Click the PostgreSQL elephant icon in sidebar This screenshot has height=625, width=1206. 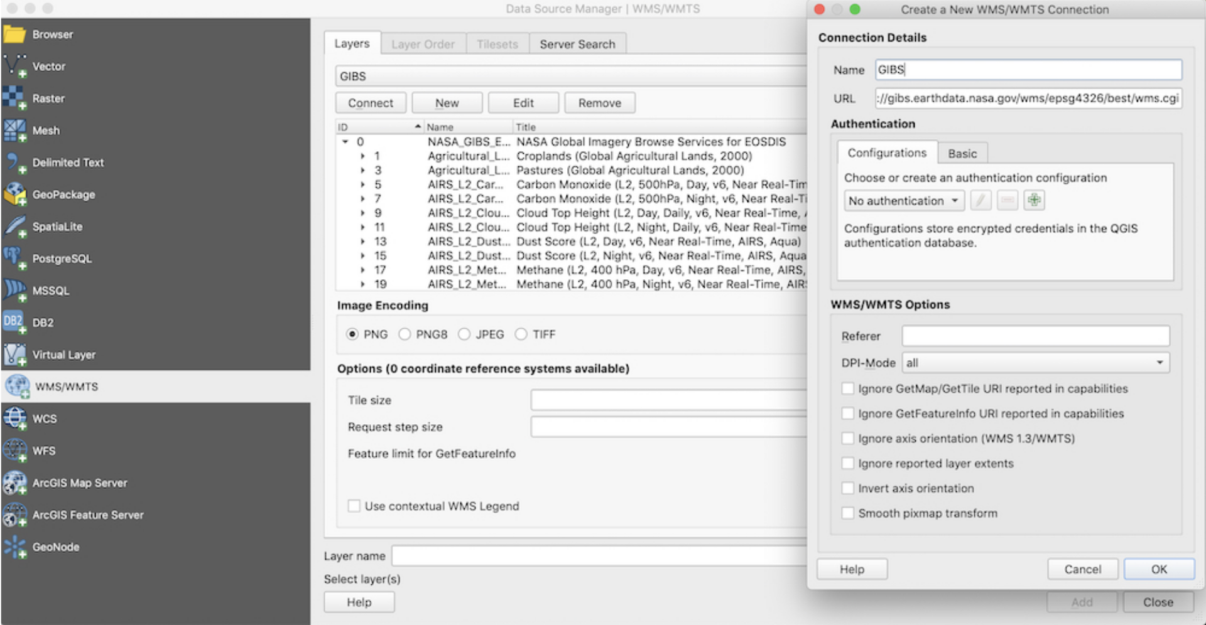[x=14, y=258]
